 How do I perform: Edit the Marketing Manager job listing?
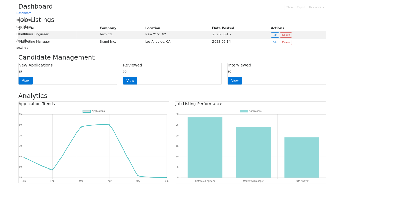coord(275,42)
